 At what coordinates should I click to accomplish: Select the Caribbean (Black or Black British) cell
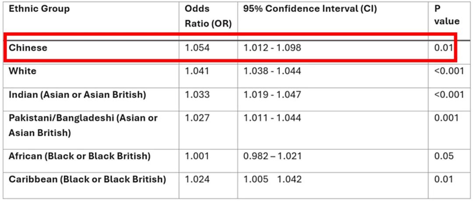coord(87,179)
